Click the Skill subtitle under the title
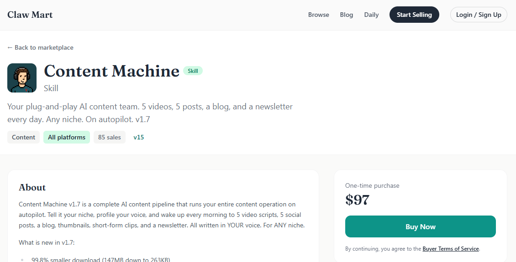This screenshot has height=262, width=516. [51, 88]
